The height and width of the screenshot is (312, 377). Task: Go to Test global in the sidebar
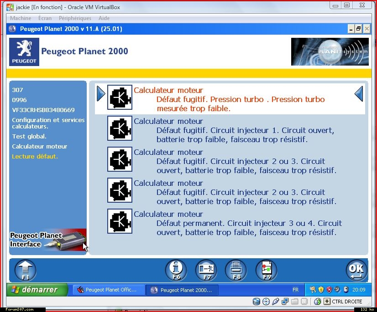pos(29,136)
